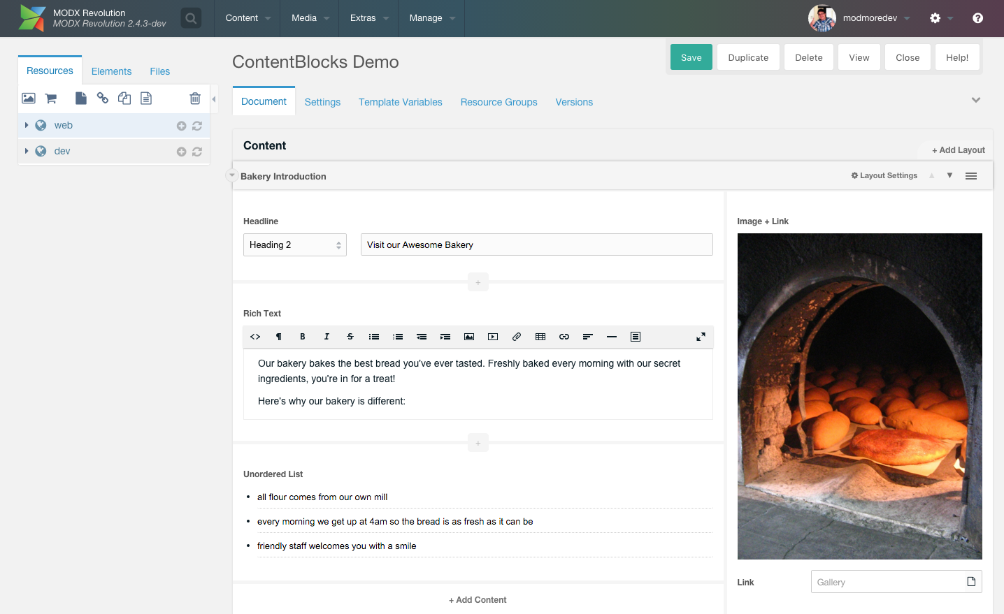Toggle fullscreen mode of the rich text editor
This screenshot has height=614, width=1004.
pyautogui.click(x=701, y=337)
